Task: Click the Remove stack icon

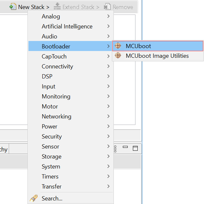Action: [107, 7]
